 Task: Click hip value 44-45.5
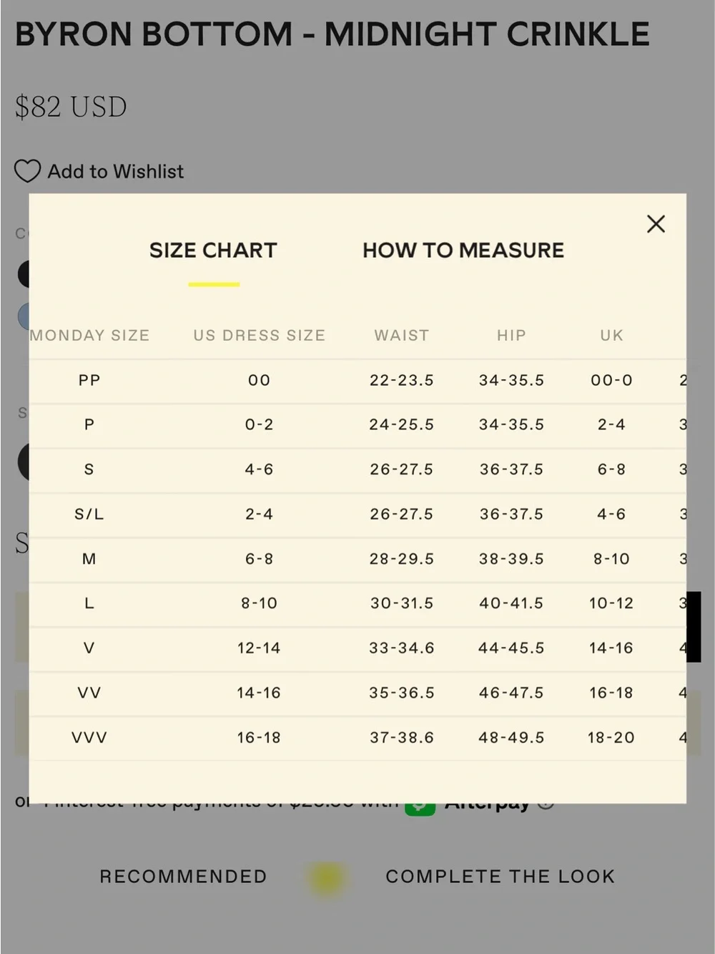click(x=512, y=648)
